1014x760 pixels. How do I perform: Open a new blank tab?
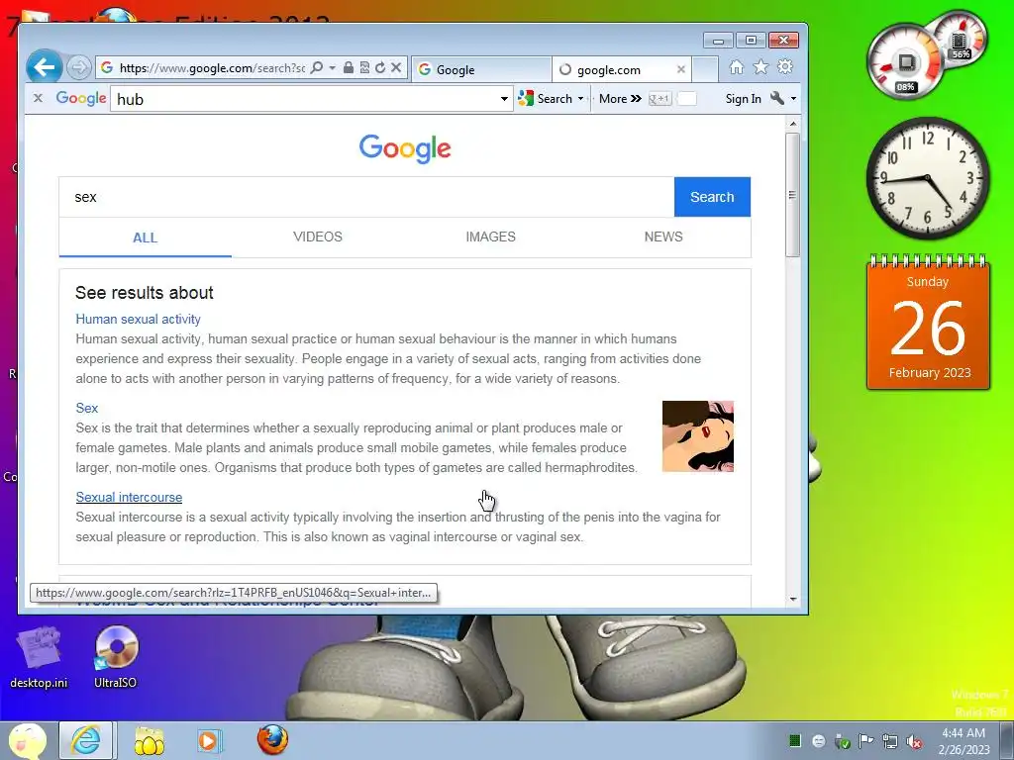pyautogui.click(x=705, y=69)
